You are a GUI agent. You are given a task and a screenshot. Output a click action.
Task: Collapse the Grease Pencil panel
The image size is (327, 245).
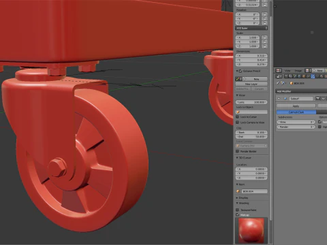237,71
